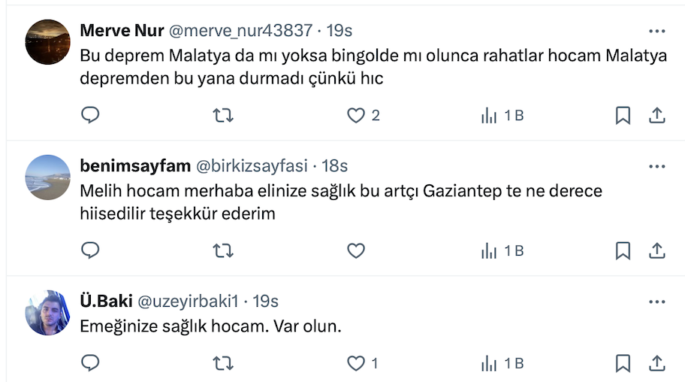Reply to Merve Nur's tweet

pos(90,115)
